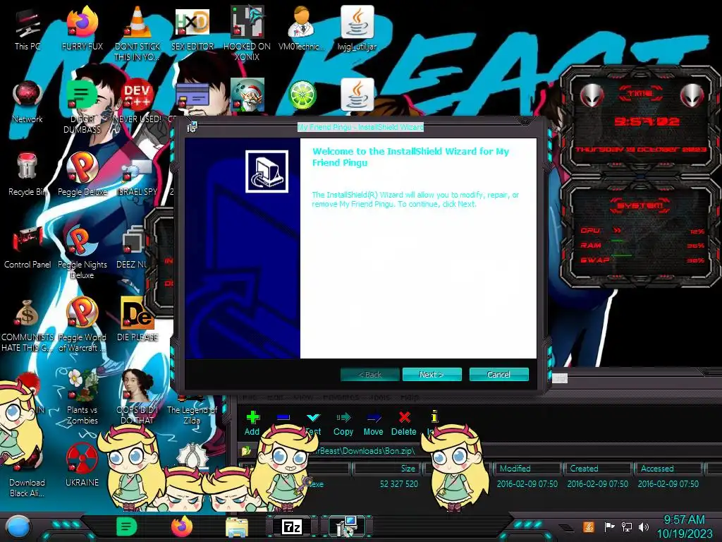Switch to 7-Zip taskbar button
Viewport: 722px width, 542px height.
click(x=291, y=526)
